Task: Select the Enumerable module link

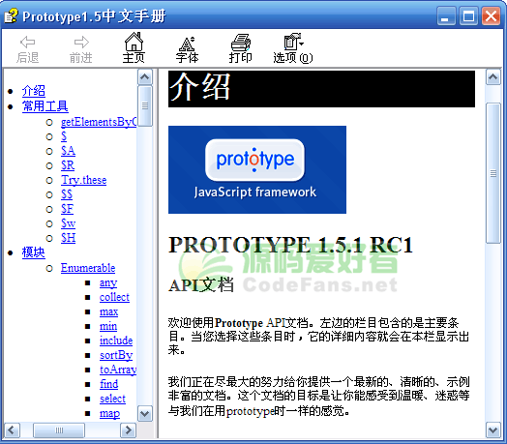Action: coord(88,268)
